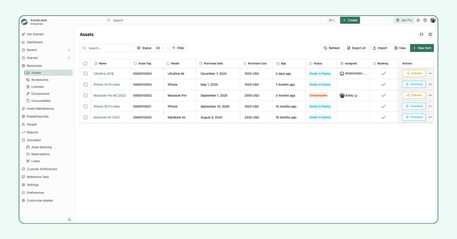Open the documentation book icon

(430, 34)
